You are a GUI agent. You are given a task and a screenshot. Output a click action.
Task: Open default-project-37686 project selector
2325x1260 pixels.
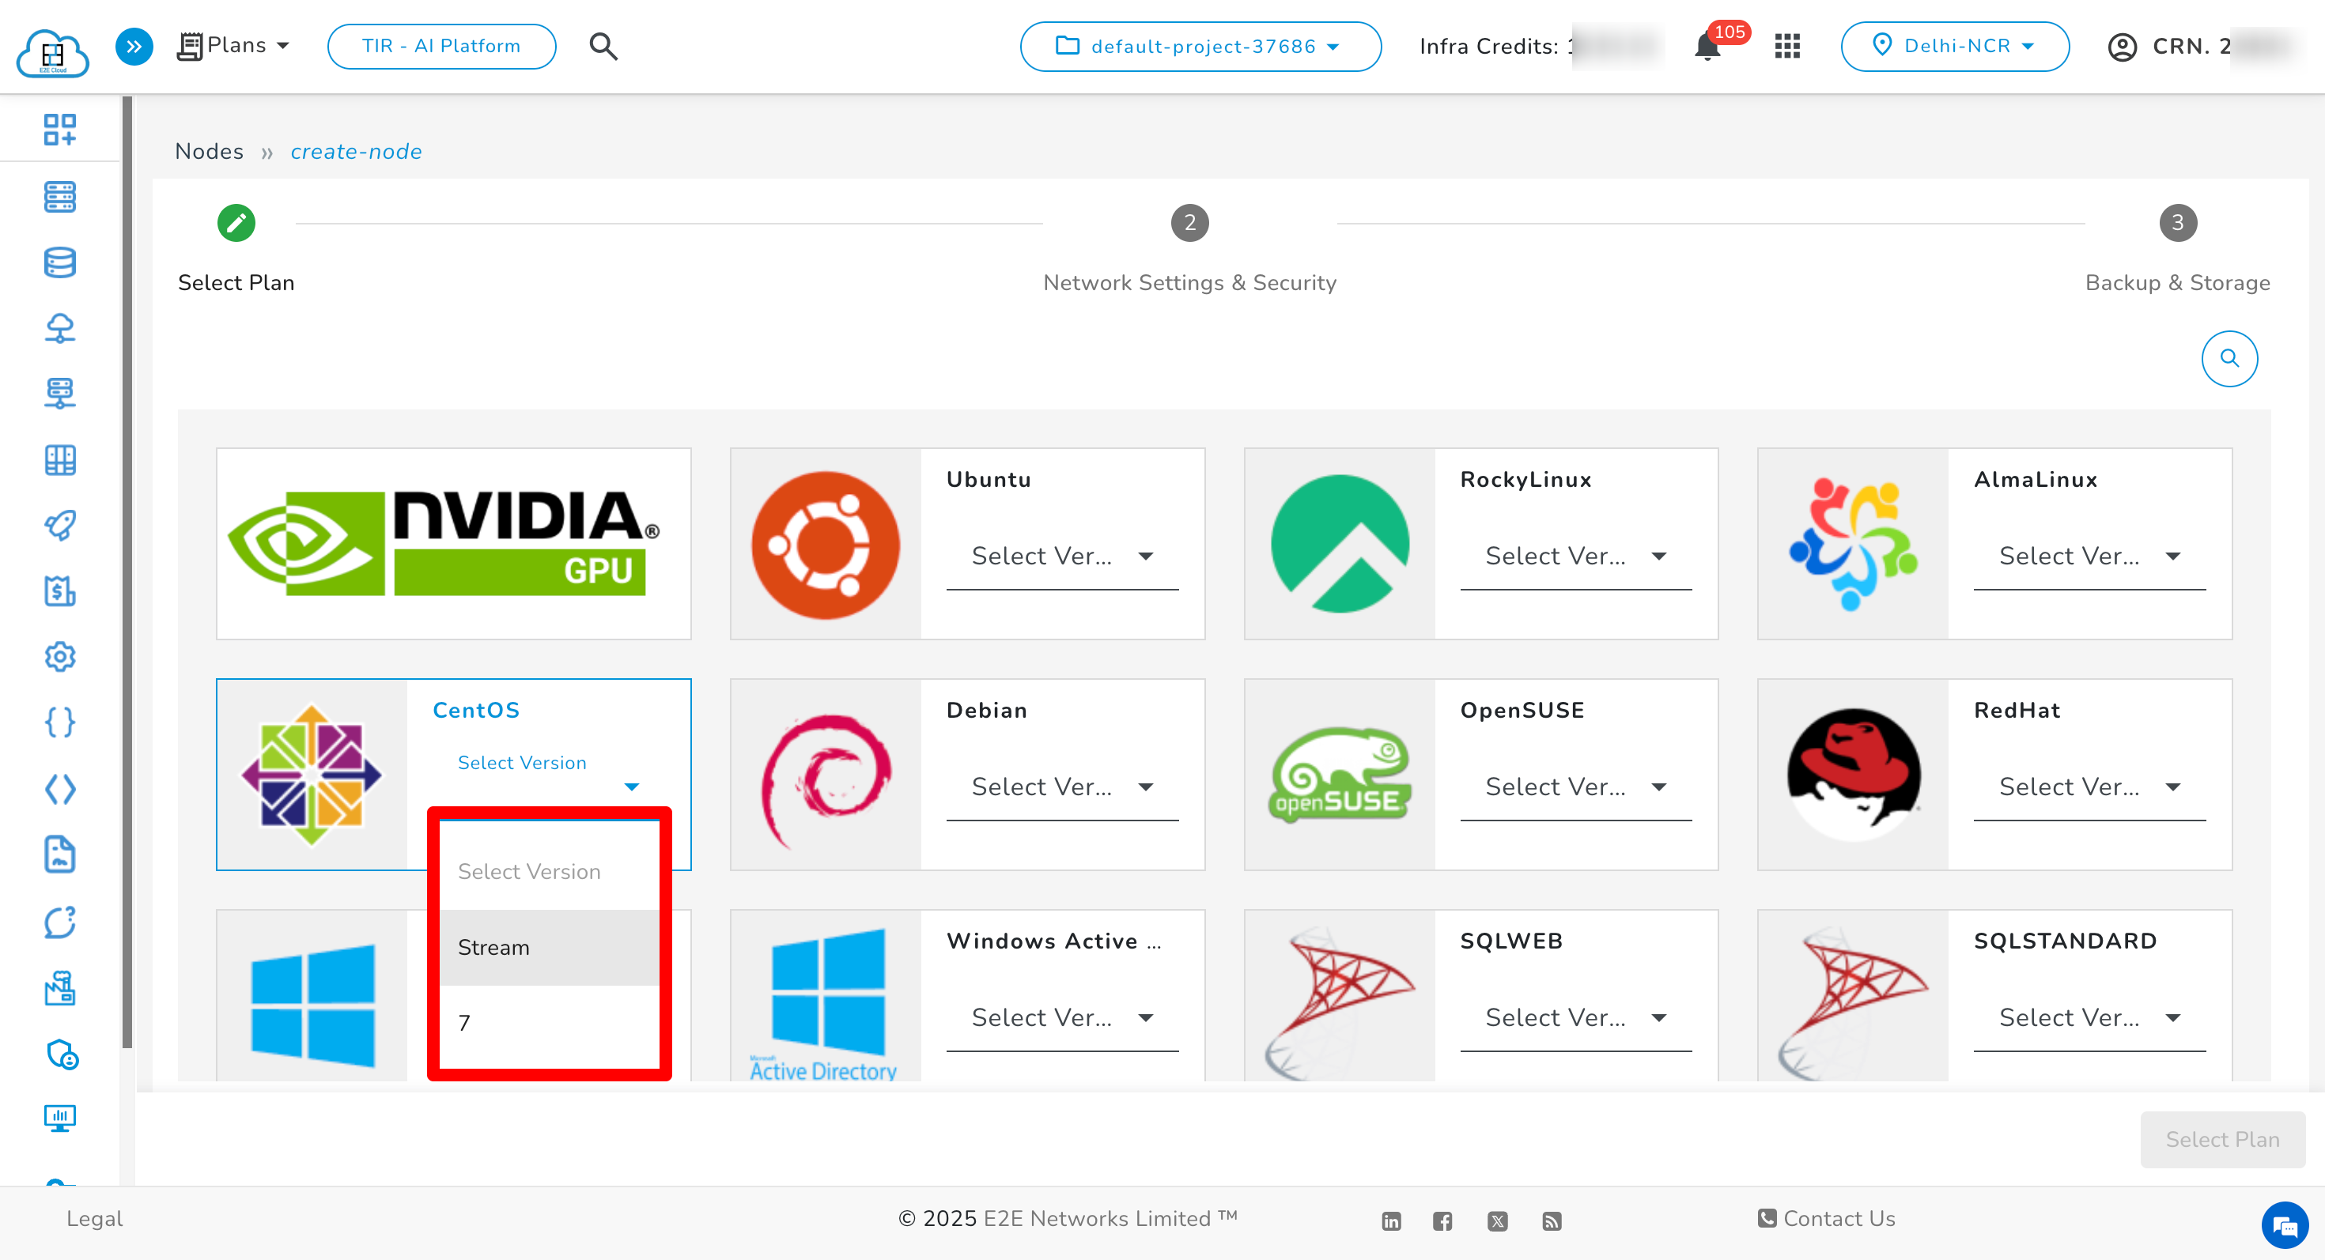pyautogui.click(x=1200, y=46)
